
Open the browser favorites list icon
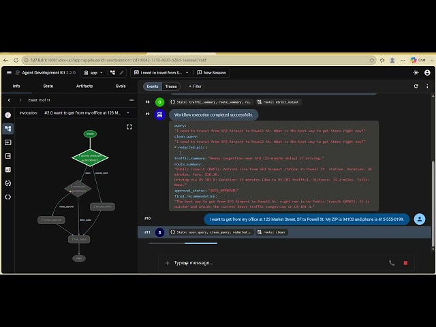(x=382, y=61)
